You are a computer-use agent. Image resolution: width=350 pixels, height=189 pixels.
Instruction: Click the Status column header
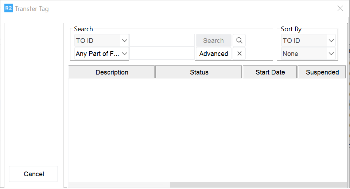(199, 72)
